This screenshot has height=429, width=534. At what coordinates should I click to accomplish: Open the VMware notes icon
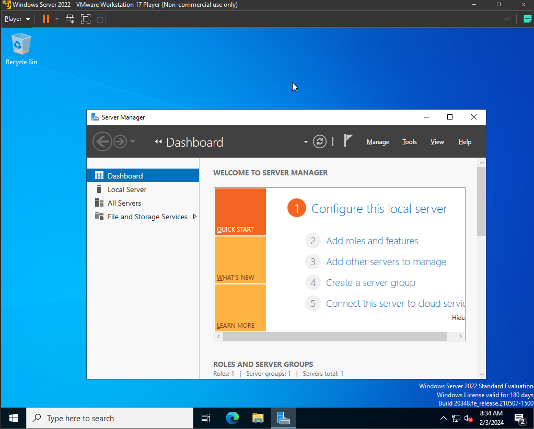527,19
